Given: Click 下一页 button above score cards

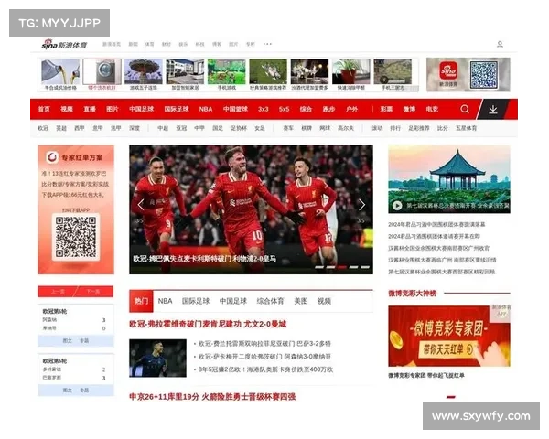Looking at the screenshot, I should 94,291.
